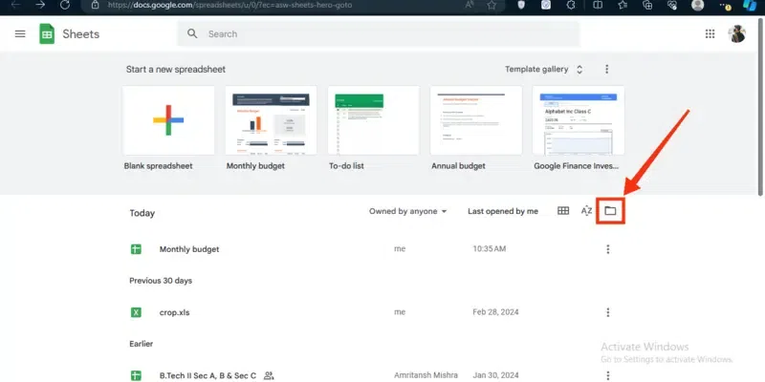Open the Copilot sidebar icon

[750, 5]
